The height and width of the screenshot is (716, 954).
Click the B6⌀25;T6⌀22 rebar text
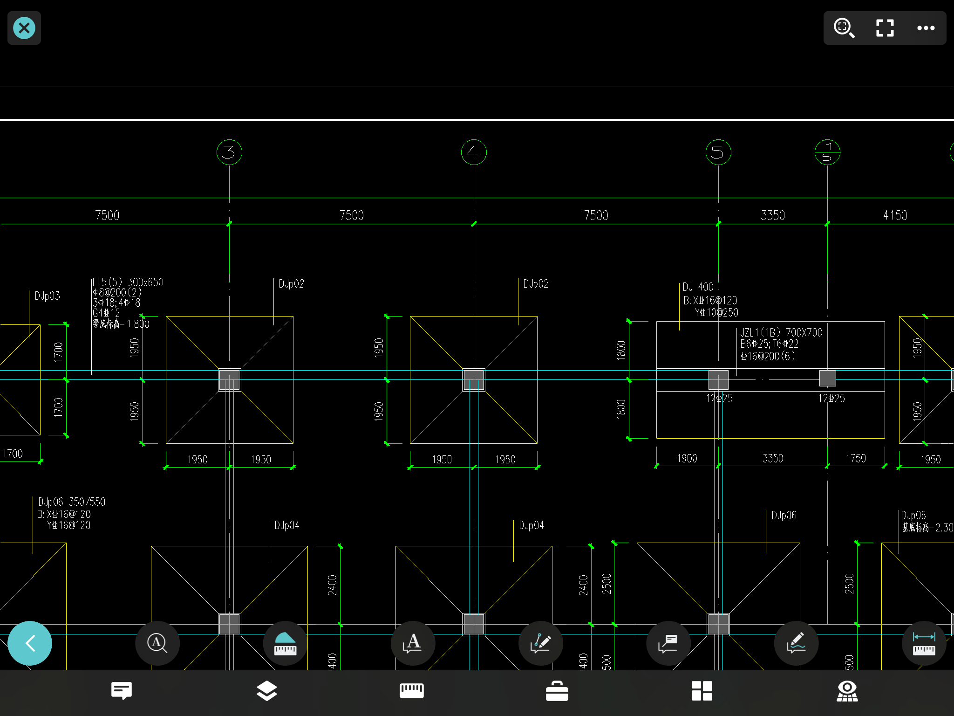pyautogui.click(x=770, y=344)
